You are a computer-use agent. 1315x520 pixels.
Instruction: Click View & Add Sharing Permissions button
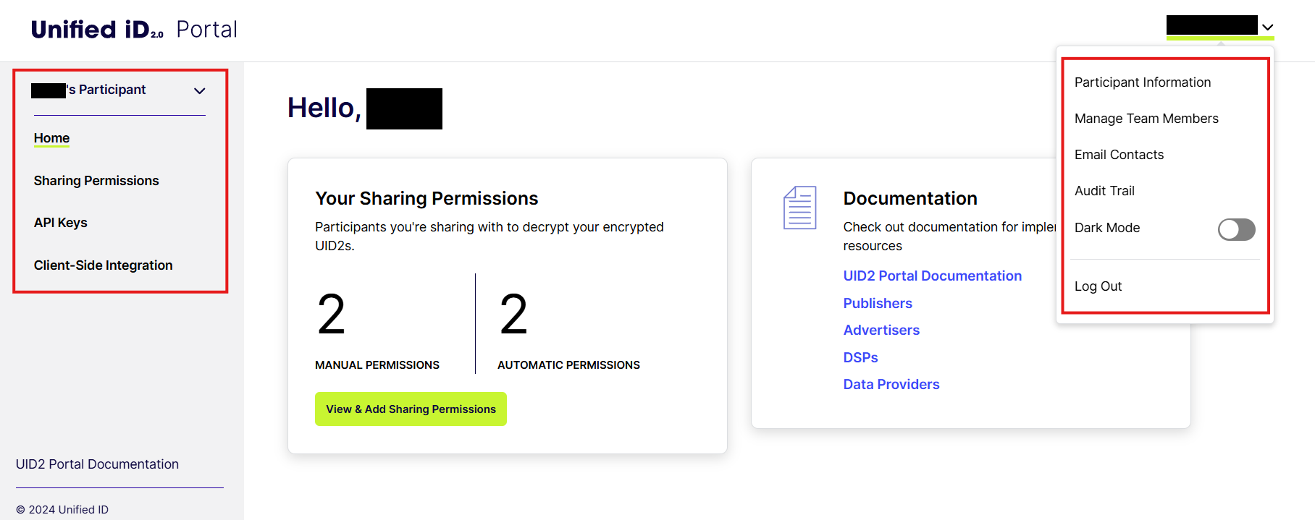pyautogui.click(x=411, y=409)
